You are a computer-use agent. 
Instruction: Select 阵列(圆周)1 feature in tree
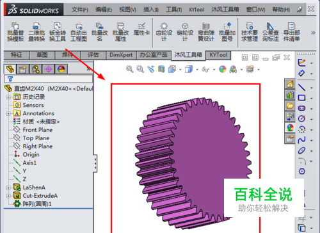(33, 204)
